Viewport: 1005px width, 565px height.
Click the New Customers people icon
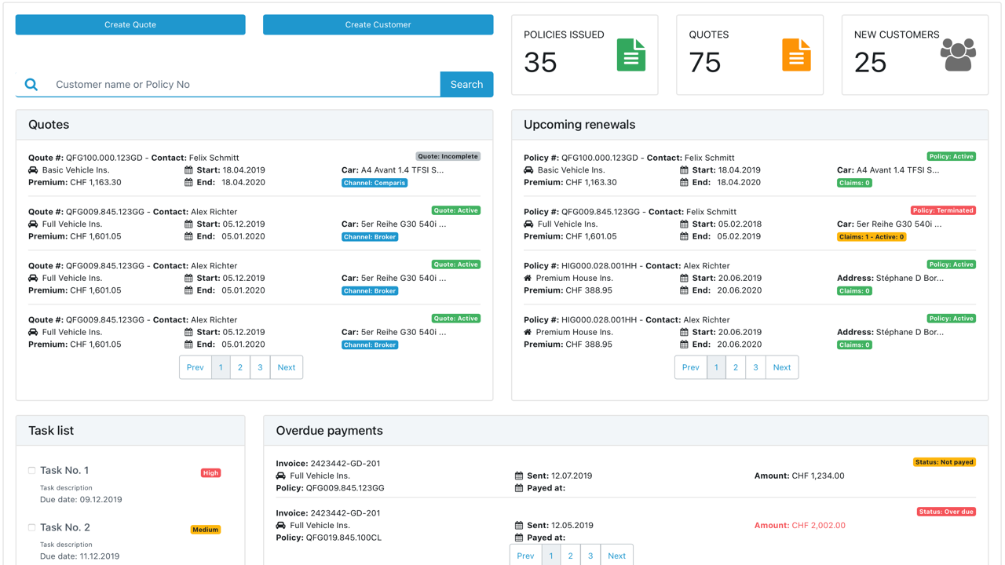pos(958,55)
